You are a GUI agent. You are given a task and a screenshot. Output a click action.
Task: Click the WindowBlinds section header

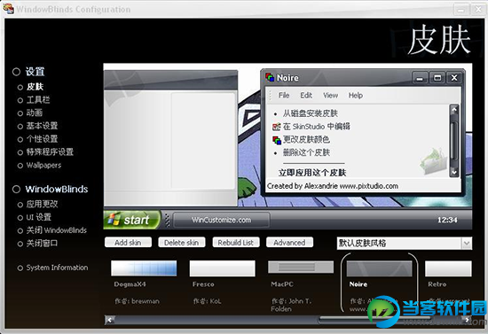[x=57, y=190]
